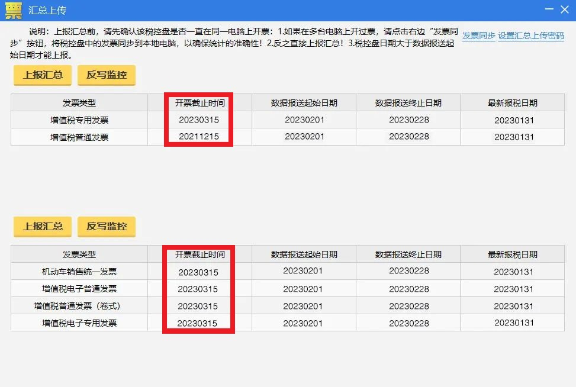The height and width of the screenshot is (387, 576).
Task: Click 20230201 in the 增值税普通发票（卷式） row
Action: (x=303, y=306)
